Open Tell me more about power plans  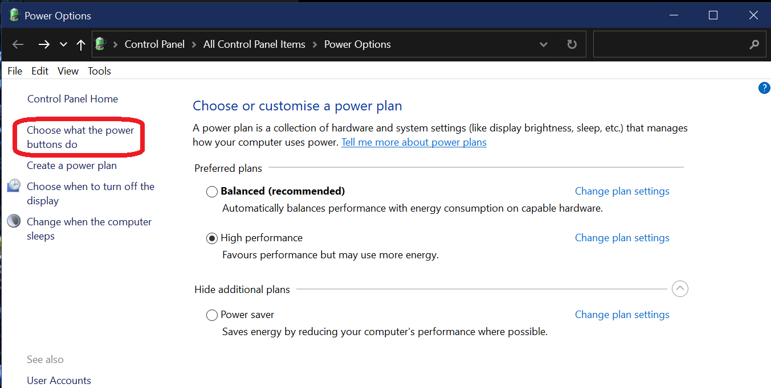pos(414,142)
